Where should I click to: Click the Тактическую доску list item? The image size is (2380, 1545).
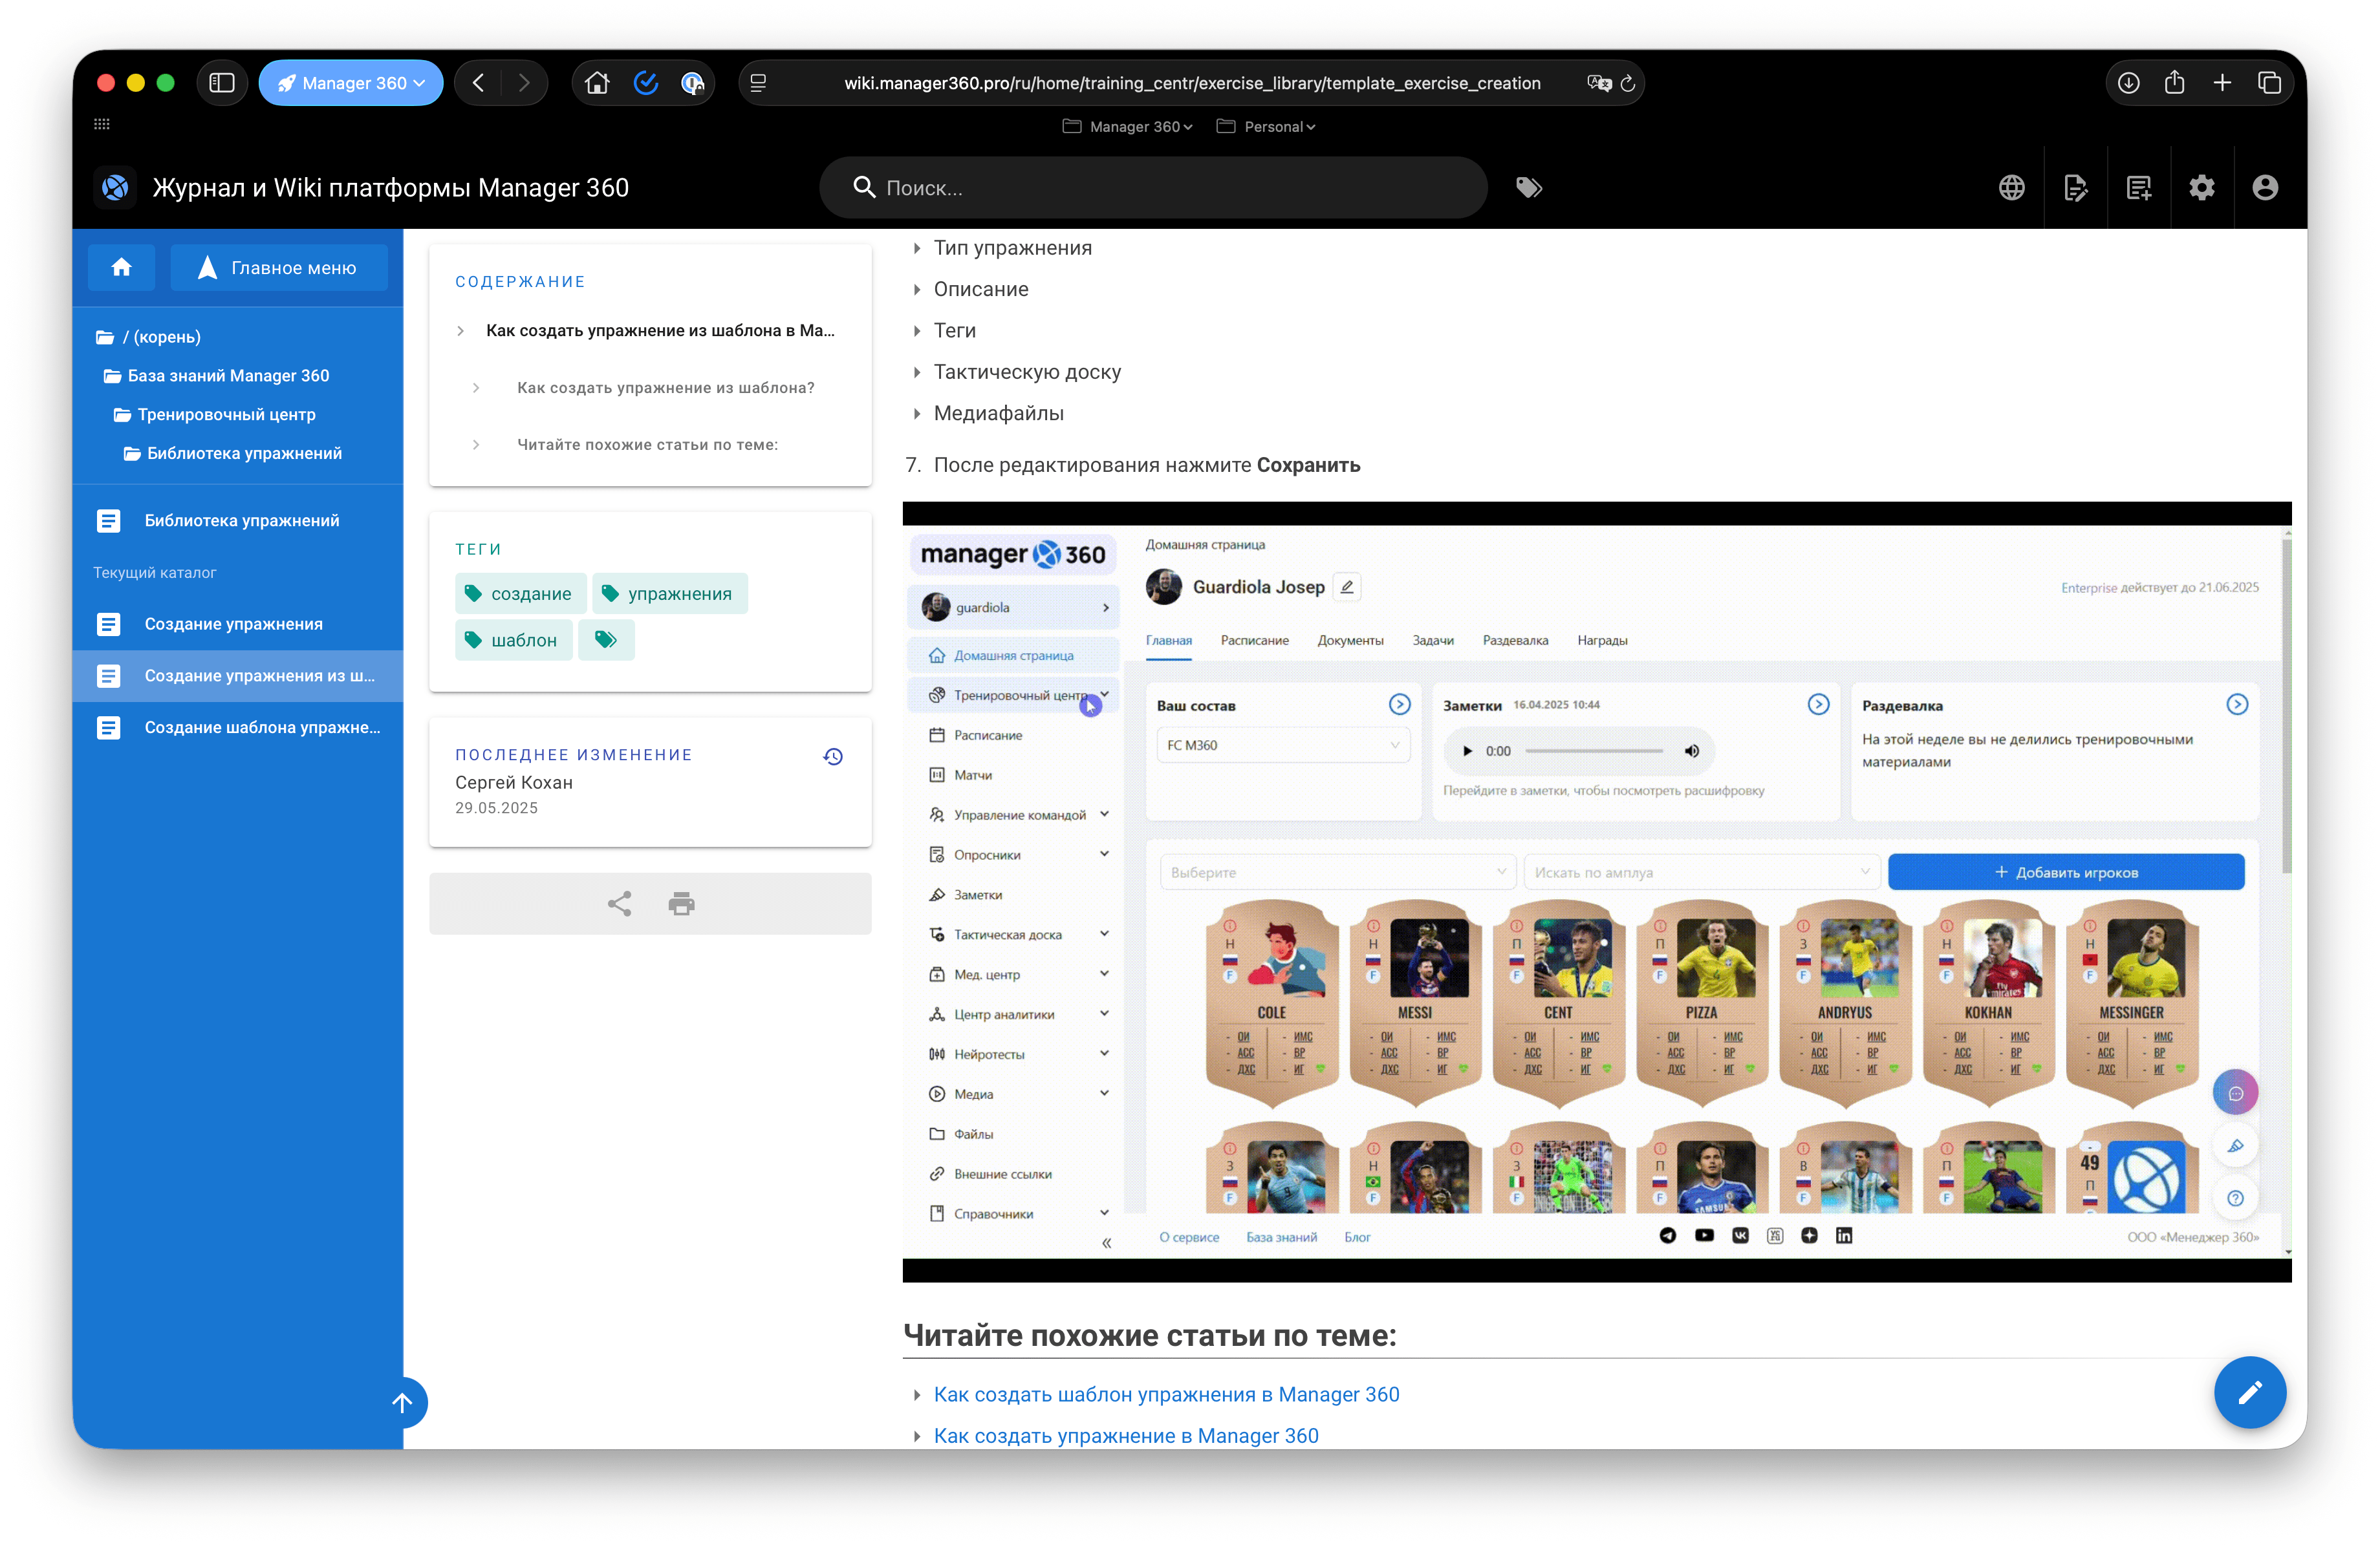[x=1027, y=373]
